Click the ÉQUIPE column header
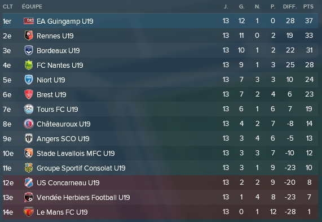This screenshot has height=222, width=322. point(32,7)
